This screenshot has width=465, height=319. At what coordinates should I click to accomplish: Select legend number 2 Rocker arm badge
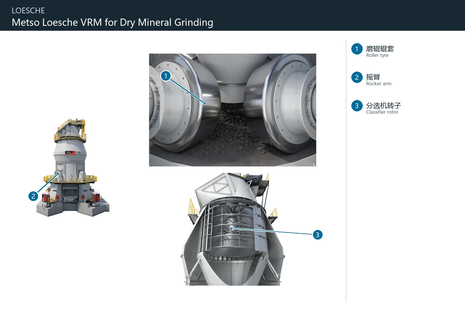357,77
